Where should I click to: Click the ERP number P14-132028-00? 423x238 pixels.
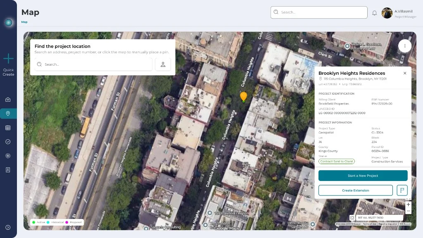(382, 104)
